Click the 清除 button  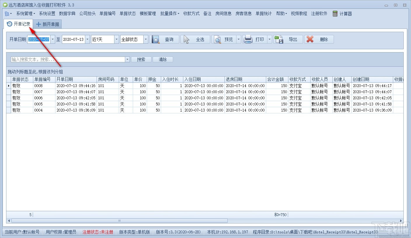[x=163, y=59]
